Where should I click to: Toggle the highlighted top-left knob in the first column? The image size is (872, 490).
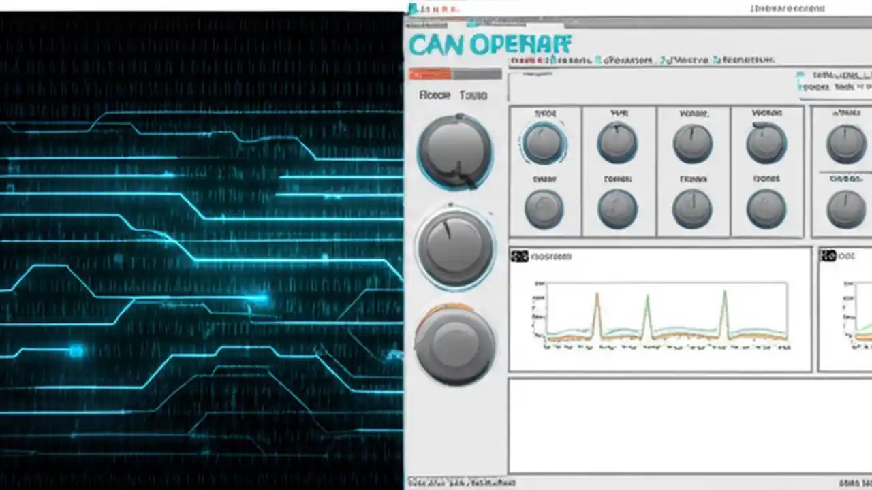coord(545,141)
